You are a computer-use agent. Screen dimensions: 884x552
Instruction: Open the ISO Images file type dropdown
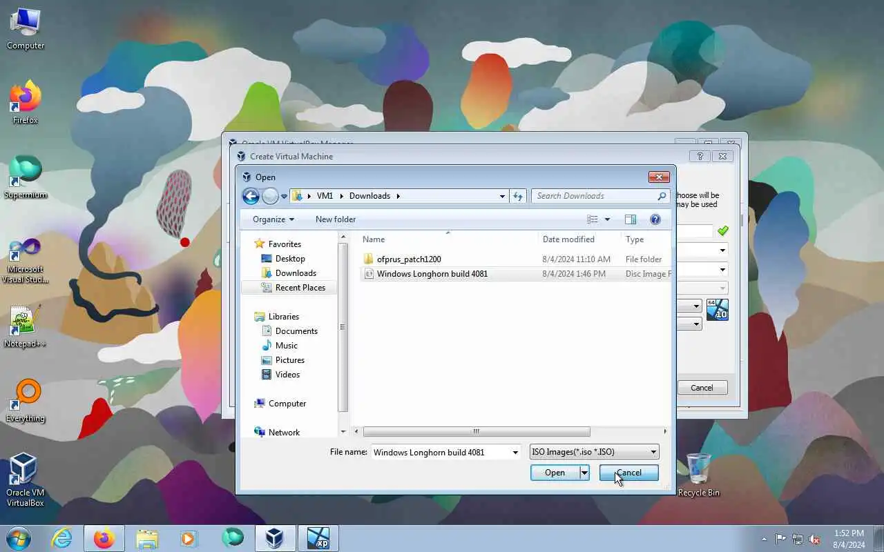(x=594, y=452)
